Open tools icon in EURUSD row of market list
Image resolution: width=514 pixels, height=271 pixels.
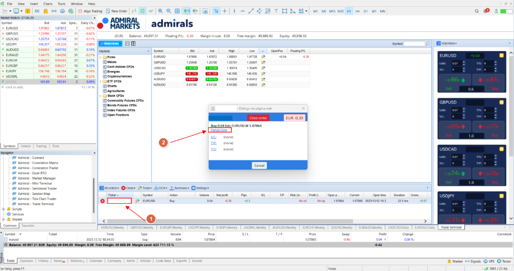pos(263,57)
